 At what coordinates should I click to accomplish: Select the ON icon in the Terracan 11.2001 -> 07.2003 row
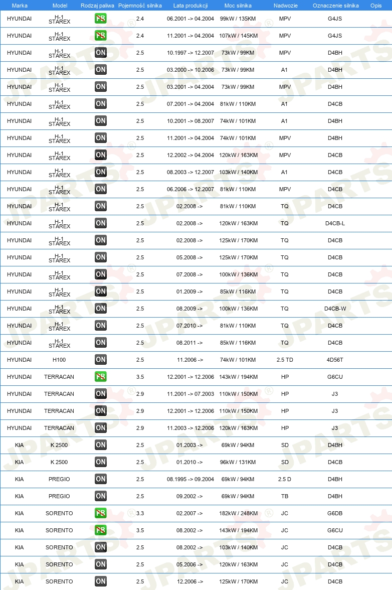pos(100,393)
